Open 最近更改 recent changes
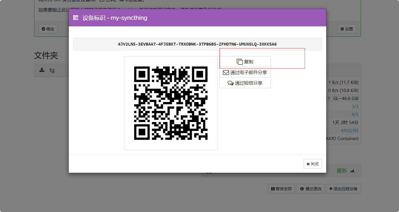The width and height of the screenshot is (399, 212). tap(310, 189)
